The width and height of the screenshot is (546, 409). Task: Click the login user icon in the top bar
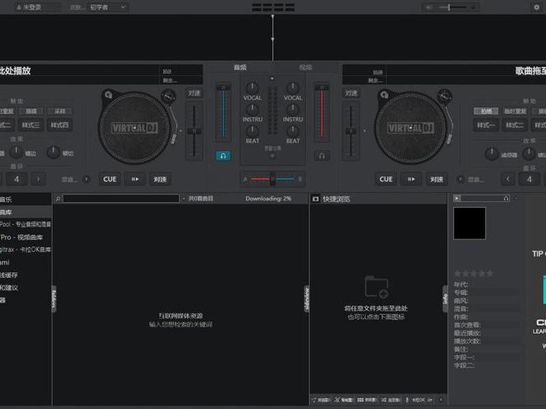[x=19, y=7]
